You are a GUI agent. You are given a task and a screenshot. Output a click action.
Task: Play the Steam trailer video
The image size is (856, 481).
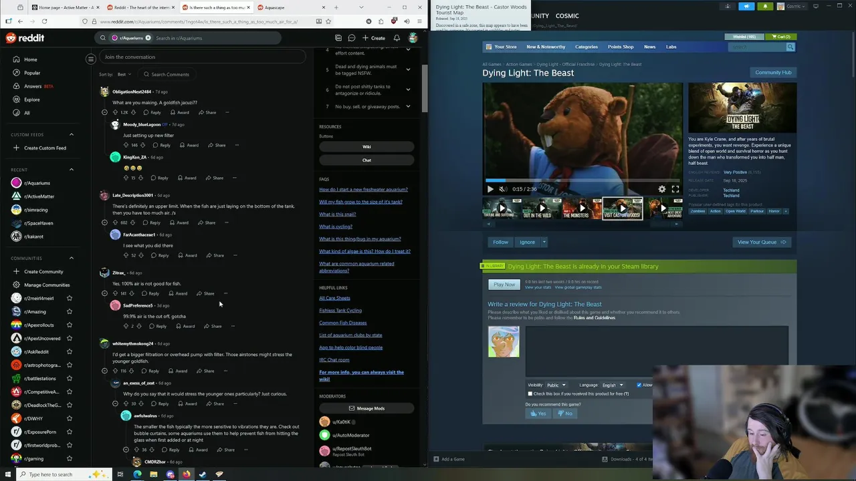pos(490,189)
